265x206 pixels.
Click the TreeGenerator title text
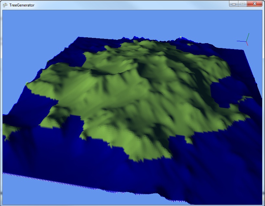(x=22, y=5)
